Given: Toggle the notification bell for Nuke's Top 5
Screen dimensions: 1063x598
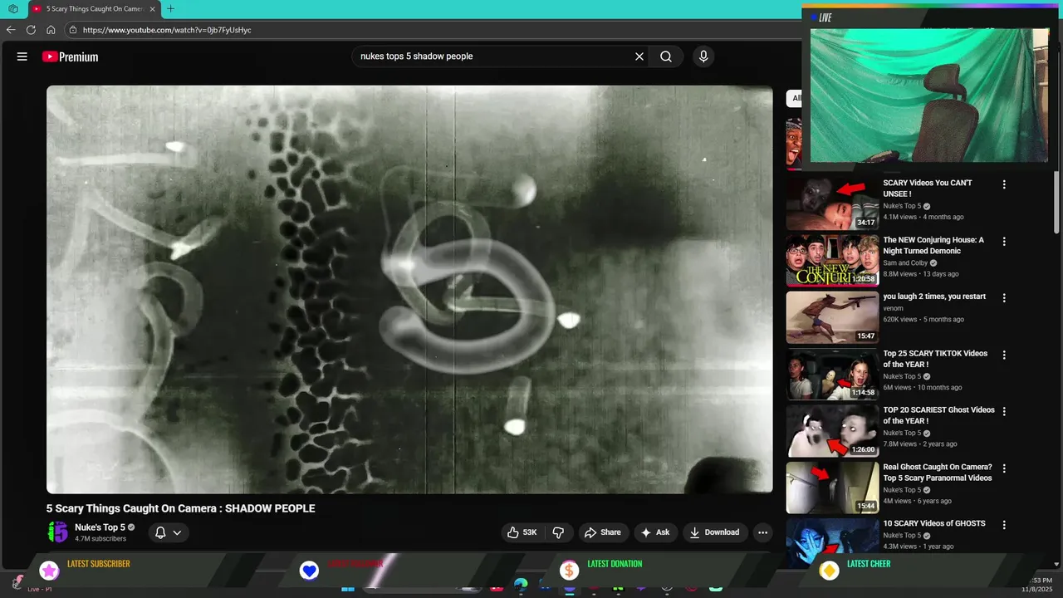Looking at the screenshot, I should (x=168, y=532).
